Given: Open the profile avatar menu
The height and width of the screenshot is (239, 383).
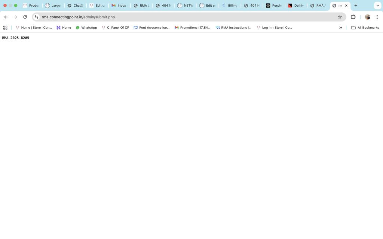Looking at the screenshot, I should coord(367,17).
